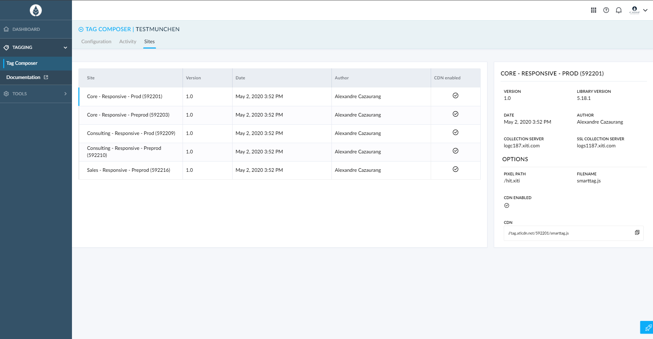Viewport: 653px width, 339px height.
Task: Collapse the Tagging sidebar section
Action: pos(65,47)
